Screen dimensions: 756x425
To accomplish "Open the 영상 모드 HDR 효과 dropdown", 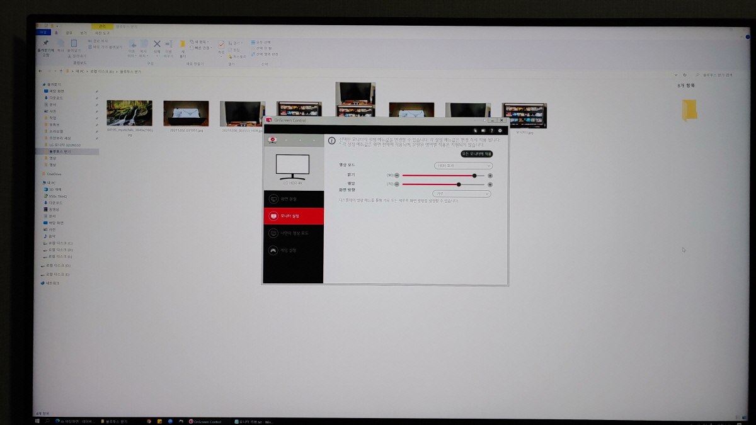I will pyautogui.click(x=463, y=166).
